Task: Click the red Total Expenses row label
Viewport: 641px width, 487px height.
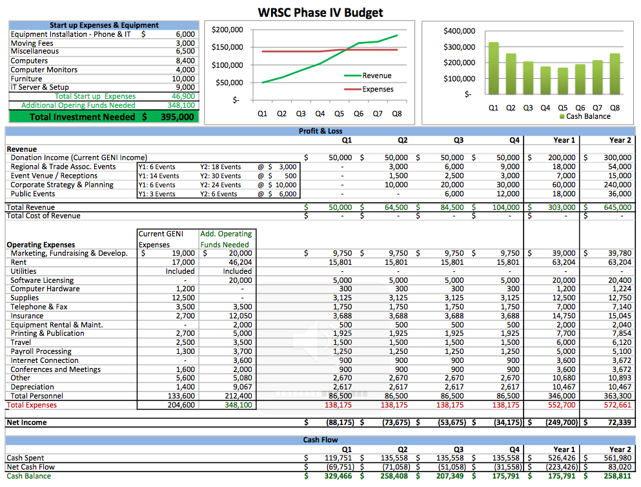Action: click(32, 405)
